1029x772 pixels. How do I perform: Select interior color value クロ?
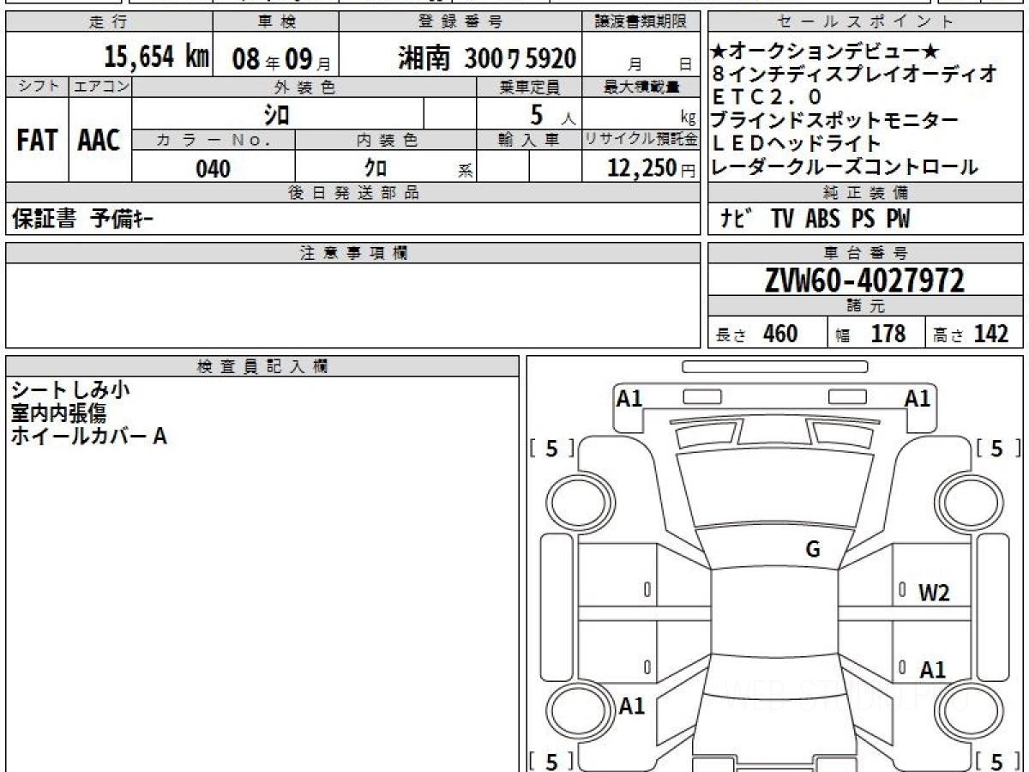376,168
